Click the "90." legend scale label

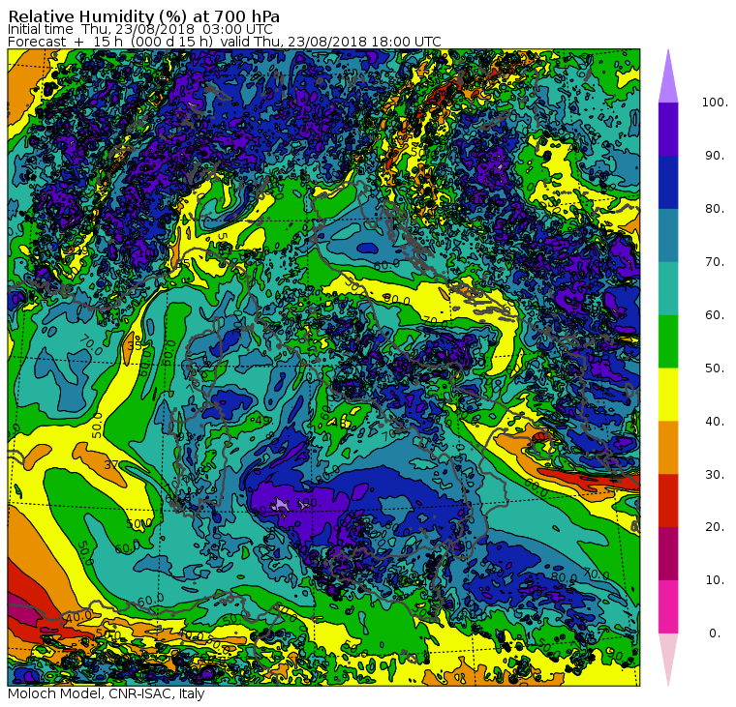point(715,156)
